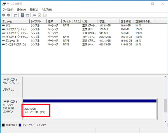Click the toolbar icon with the orange checkmark

[39, 15]
